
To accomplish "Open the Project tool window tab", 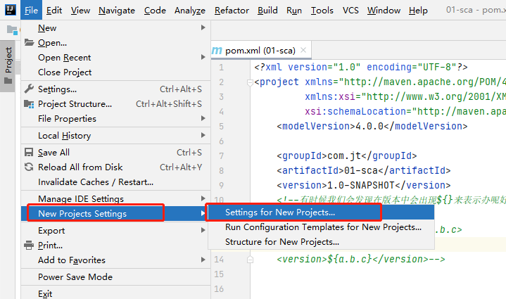I will (8, 65).
